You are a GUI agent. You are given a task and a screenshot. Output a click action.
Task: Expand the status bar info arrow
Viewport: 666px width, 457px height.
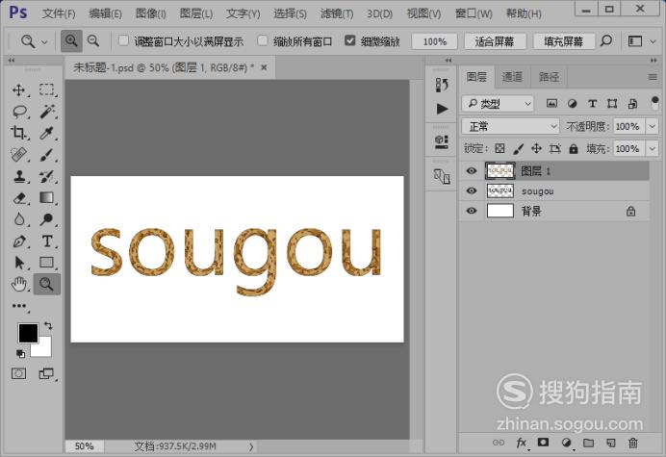point(251,446)
